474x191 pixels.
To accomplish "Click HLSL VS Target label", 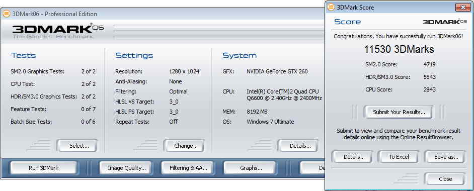I will 134,102.
